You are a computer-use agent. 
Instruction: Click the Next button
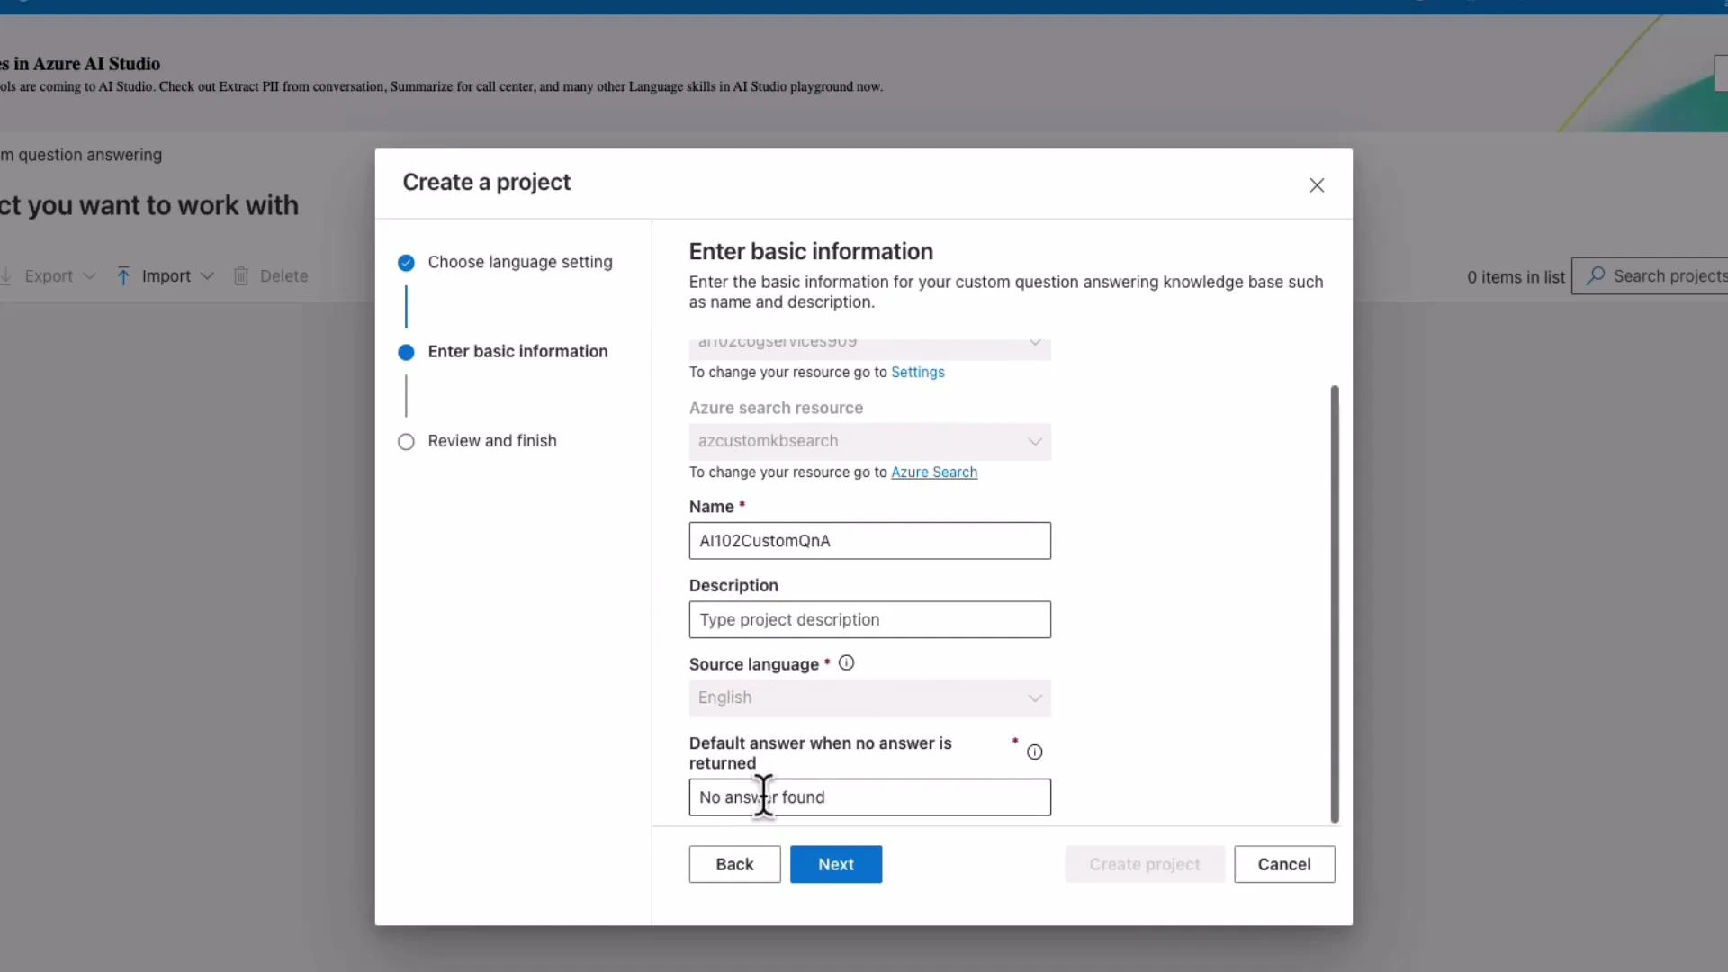click(835, 864)
